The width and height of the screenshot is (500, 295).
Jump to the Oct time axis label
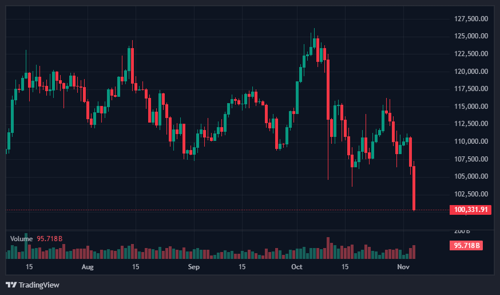[296, 267]
